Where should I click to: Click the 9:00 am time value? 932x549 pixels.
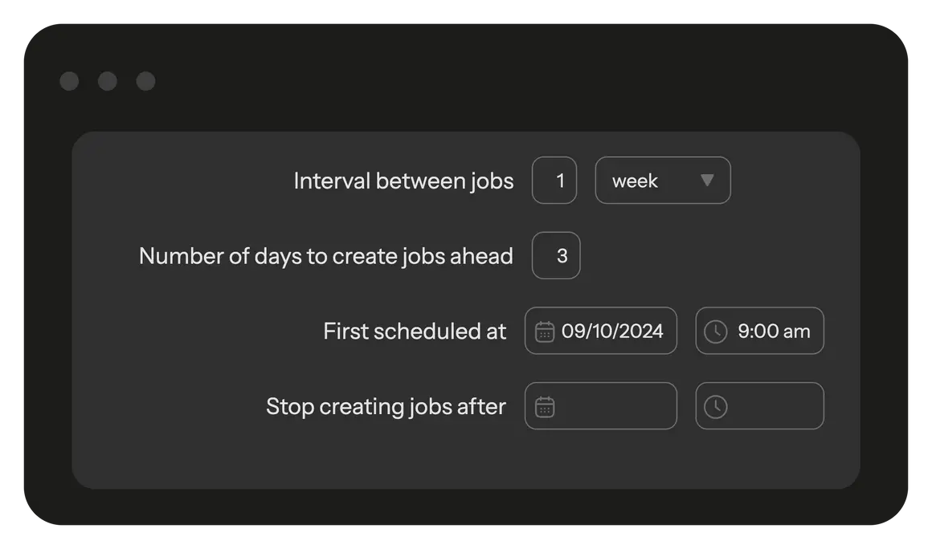click(774, 331)
